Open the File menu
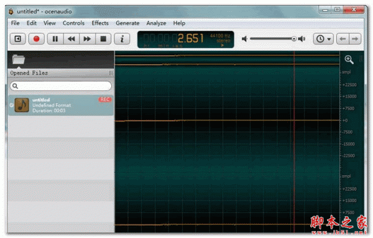 pyautogui.click(x=15, y=23)
